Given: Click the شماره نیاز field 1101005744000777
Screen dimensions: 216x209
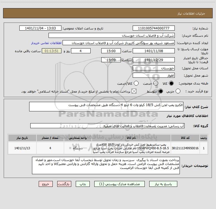Looking at the screenshot, I should [154, 28].
